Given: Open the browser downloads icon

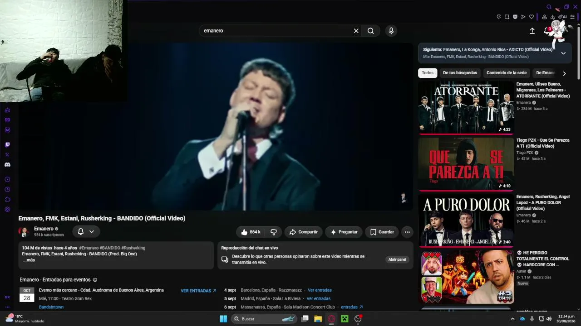Looking at the screenshot, I should (x=552, y=17).
